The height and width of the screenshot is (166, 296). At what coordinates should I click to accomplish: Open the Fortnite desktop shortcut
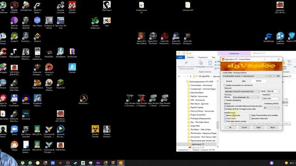pyautogui.click(x=72, y=68)
